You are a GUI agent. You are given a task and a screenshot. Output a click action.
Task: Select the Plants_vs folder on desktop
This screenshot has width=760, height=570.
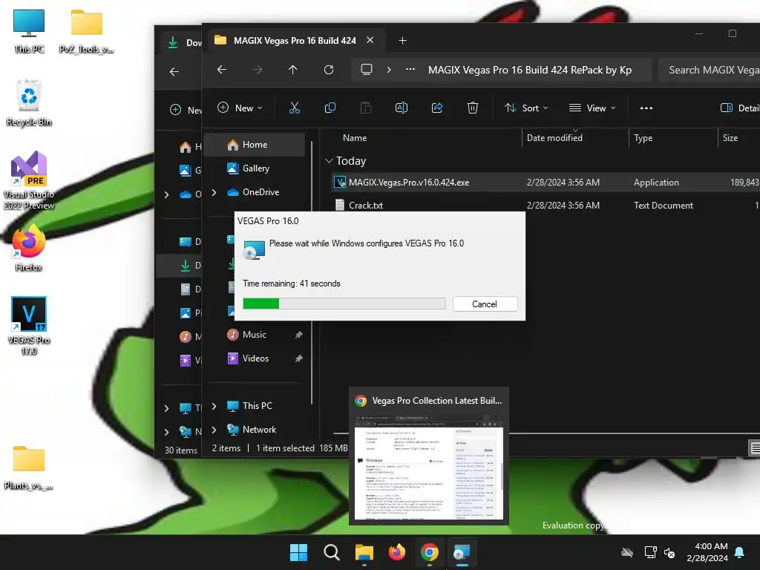(x=29, y=468)
